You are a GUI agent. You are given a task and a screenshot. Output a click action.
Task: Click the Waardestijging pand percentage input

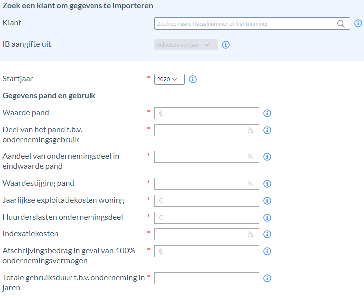pyautogui.click(x=206, y=184)
